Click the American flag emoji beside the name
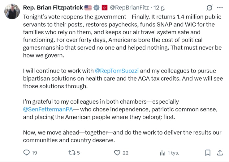Viewport: 229px width, 162px height. pyautogui.click(x=88, y=7)
